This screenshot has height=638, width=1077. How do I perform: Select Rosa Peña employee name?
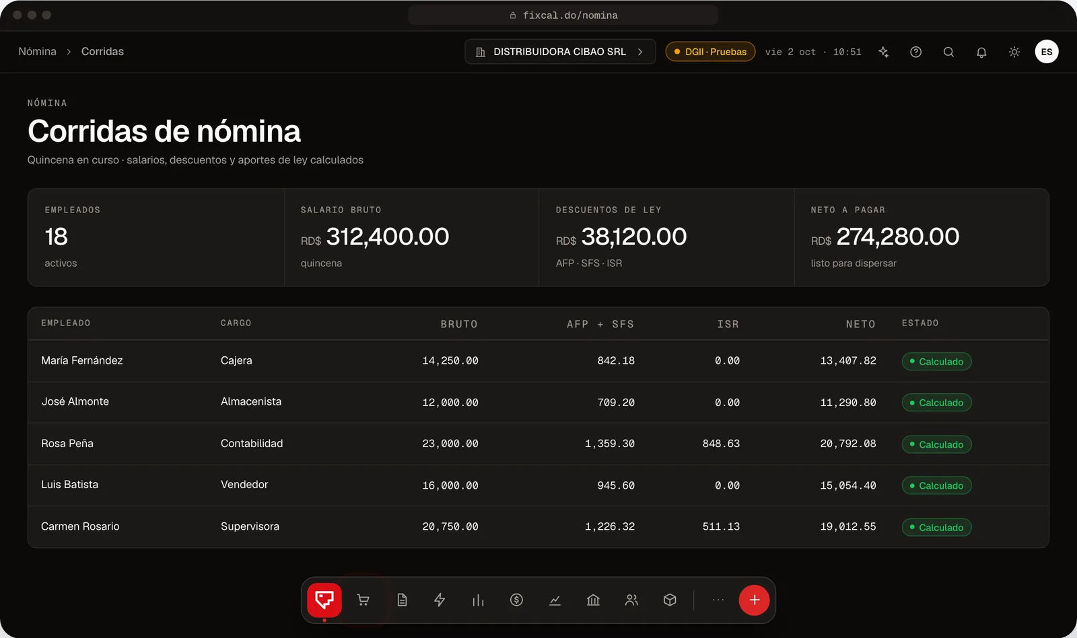click(x=67, y=444)
